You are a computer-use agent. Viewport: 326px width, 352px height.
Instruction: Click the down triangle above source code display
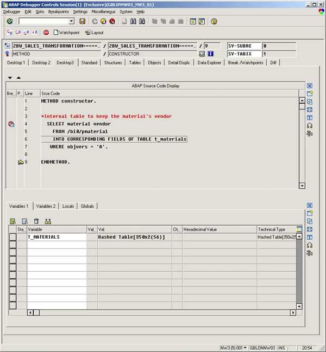(10, 78)
